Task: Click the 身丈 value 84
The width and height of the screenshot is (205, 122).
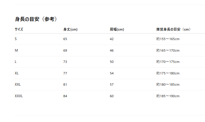Action: click(65, 96)
